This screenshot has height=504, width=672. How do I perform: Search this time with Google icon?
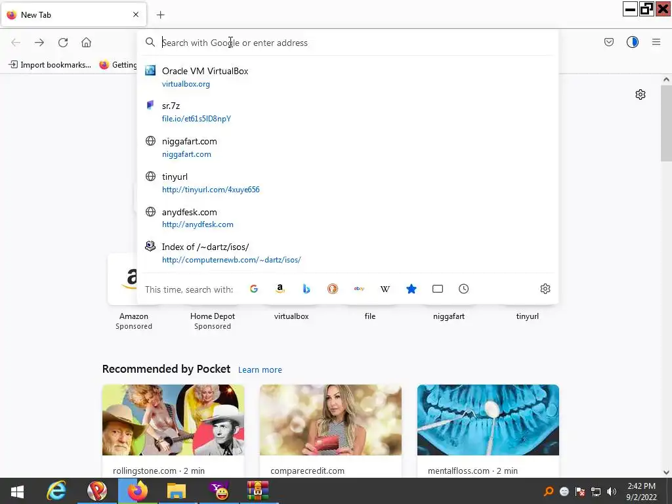click(x=254, y=289)
